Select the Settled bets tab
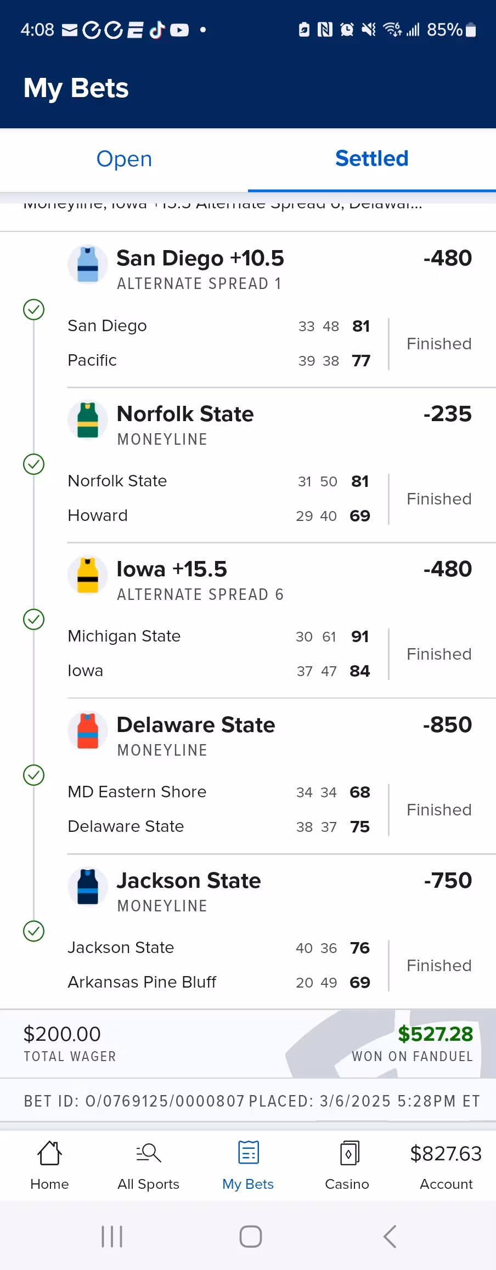The image size is (496, 1270). [x=372, y=159]
